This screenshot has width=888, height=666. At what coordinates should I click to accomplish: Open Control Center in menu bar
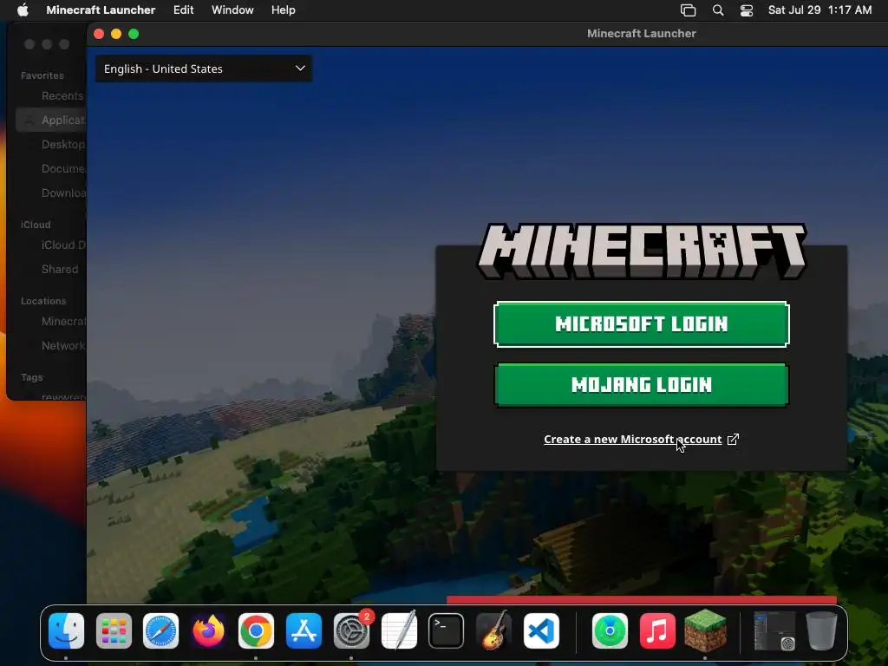[x=747, y=10]
